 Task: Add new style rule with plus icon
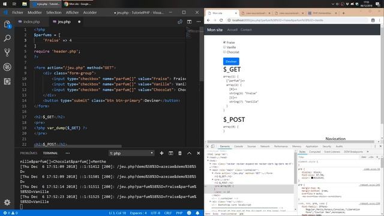pyautogui.click(x=377, y=157)
